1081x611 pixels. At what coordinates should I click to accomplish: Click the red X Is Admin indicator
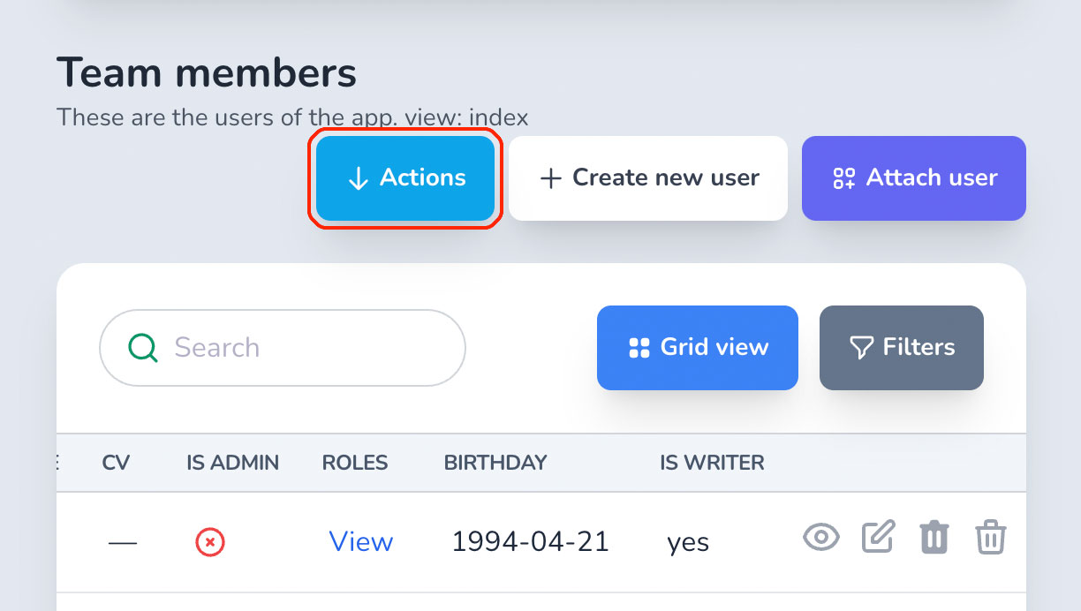(210, 542)
